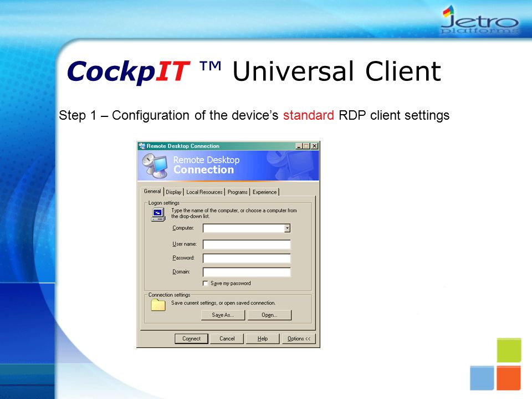Click the 'Type the name of the computer' instruction text
Image resolution: width=532 pixels, height=399 pixels.
(234, 213)
